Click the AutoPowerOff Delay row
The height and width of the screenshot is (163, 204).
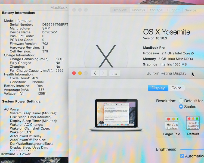(26, 136)
